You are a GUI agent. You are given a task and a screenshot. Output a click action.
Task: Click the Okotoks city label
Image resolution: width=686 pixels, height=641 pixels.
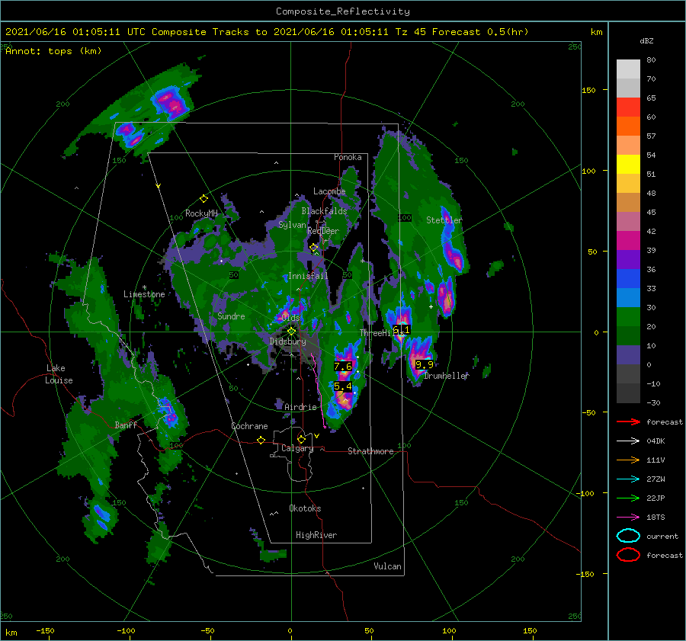pyautogui.click(x=305, y=508)
